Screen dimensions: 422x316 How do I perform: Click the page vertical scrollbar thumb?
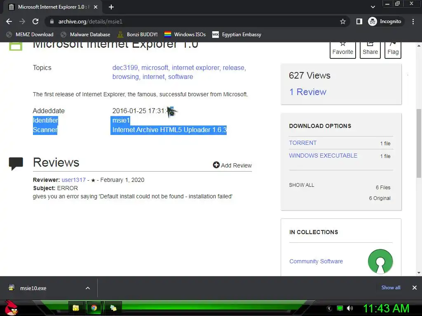tap(419, 143)
